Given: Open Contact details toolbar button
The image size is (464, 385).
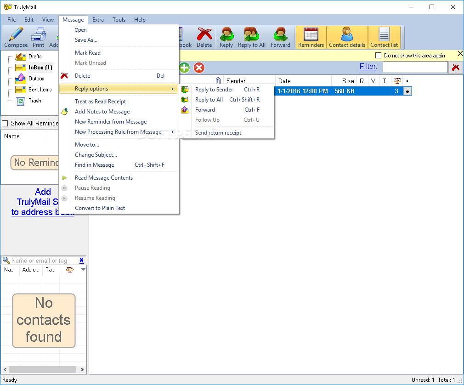Looking at the screenshot, I should click(x=347, y=37).
